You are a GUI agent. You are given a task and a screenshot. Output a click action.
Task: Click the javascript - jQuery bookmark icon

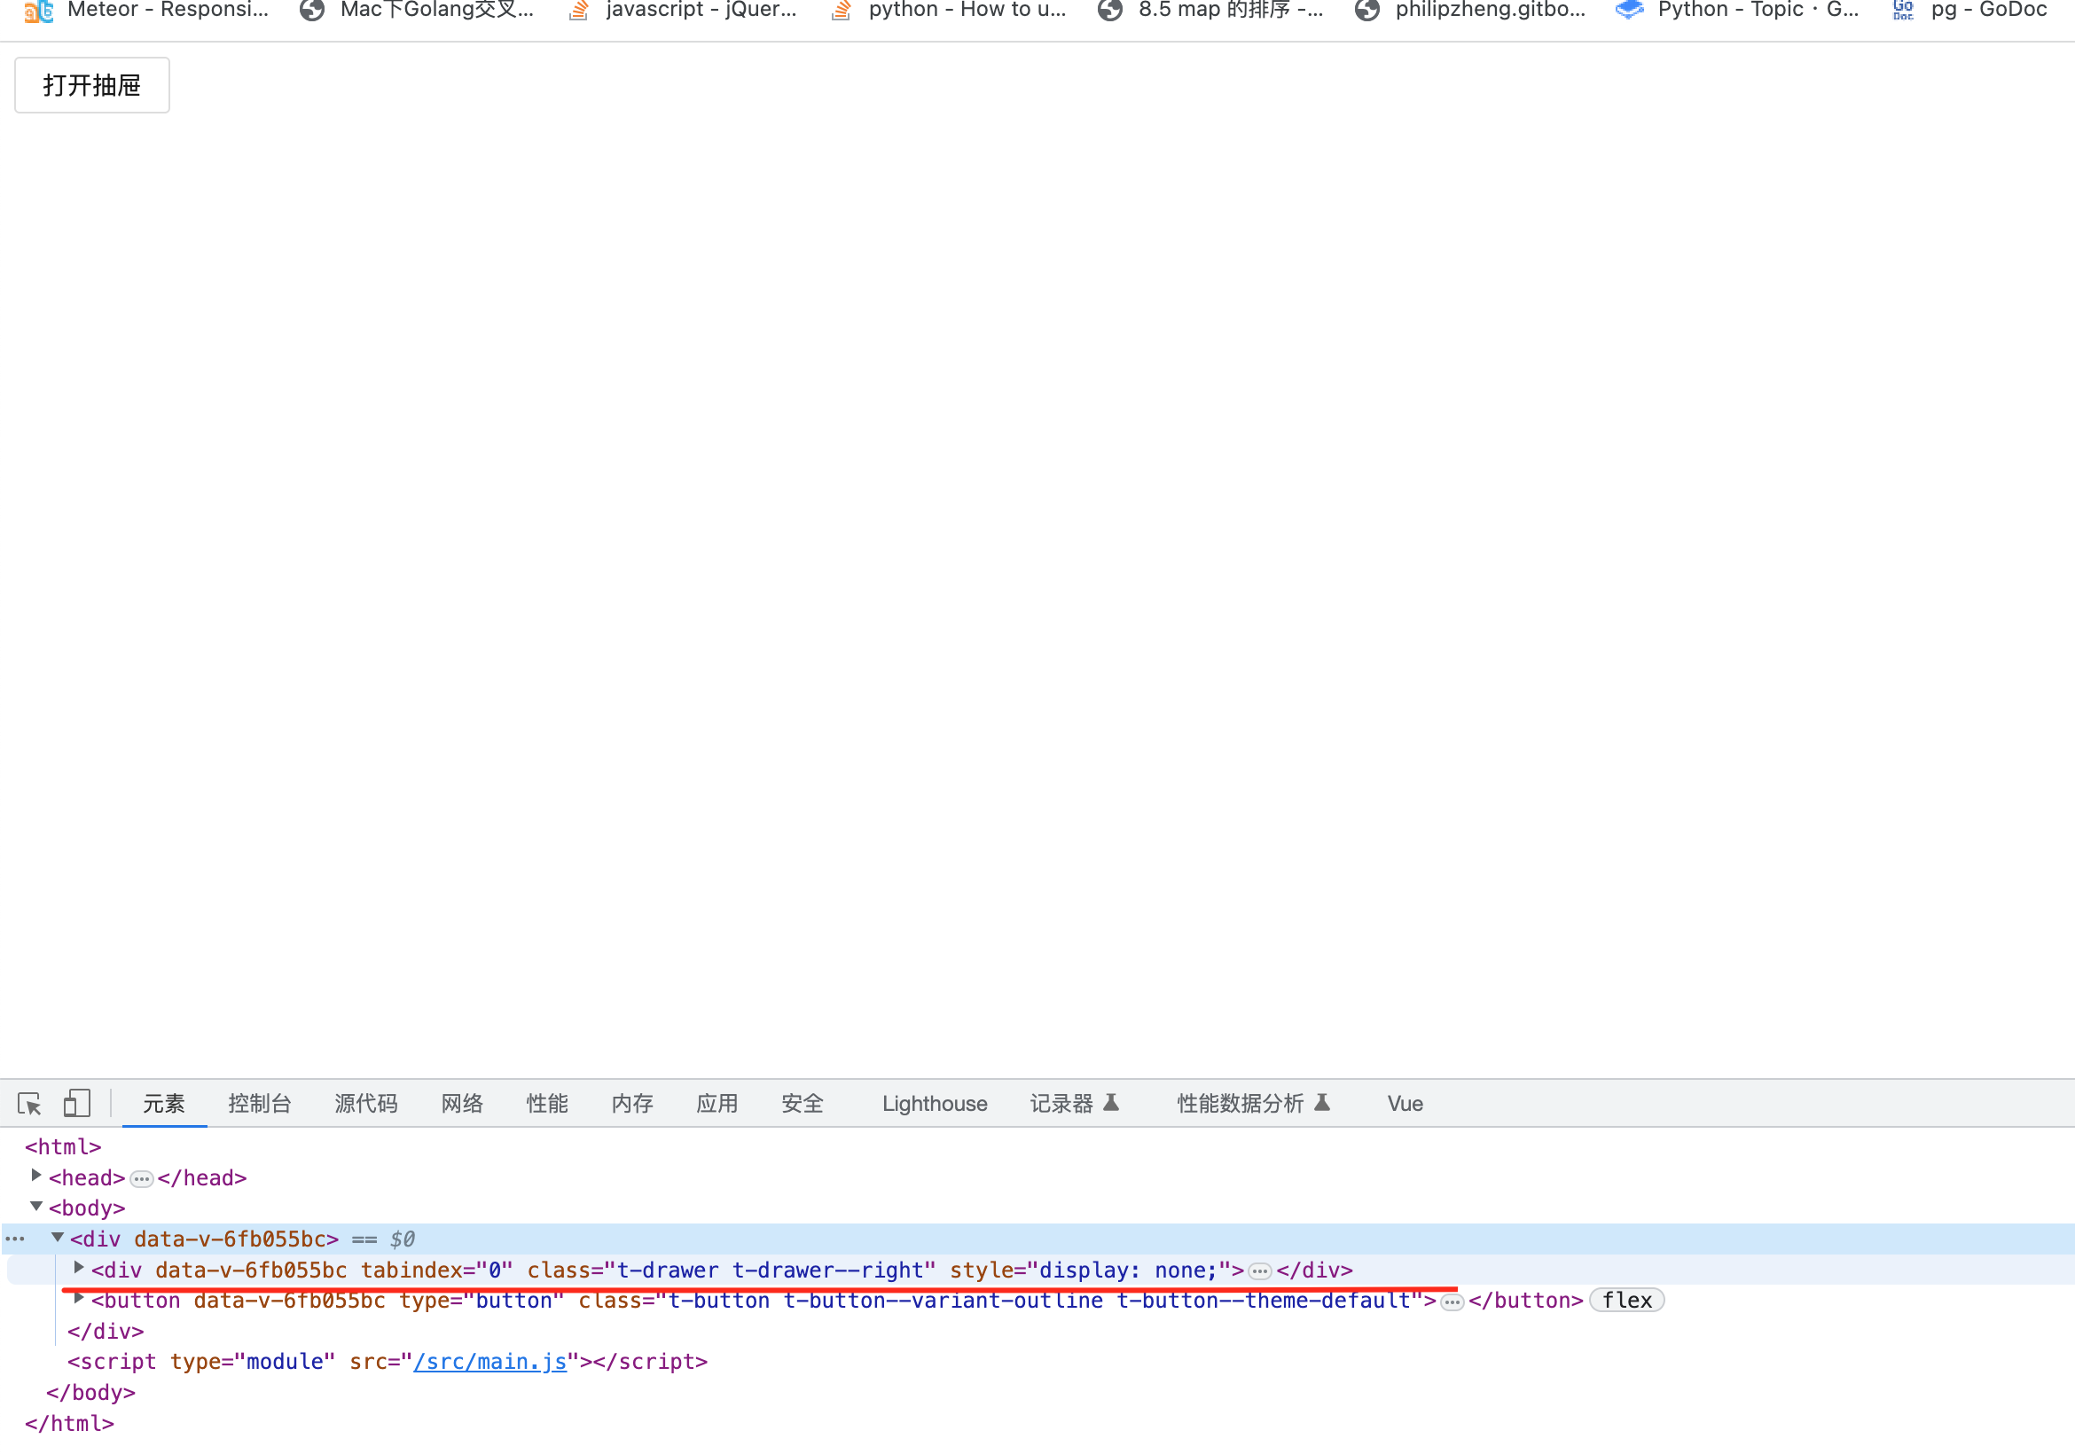(x=577, y=12)
